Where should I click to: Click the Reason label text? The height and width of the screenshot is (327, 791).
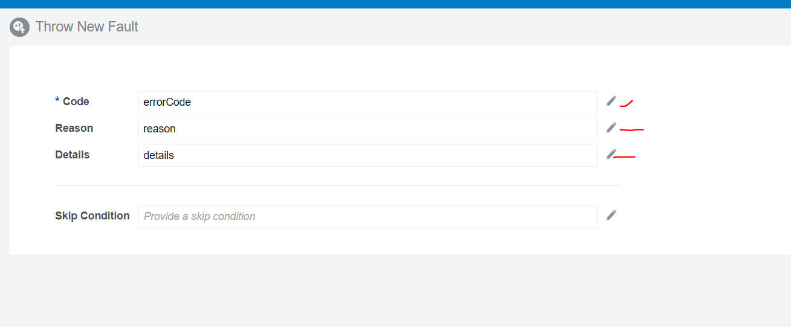(x=74, y=128)
